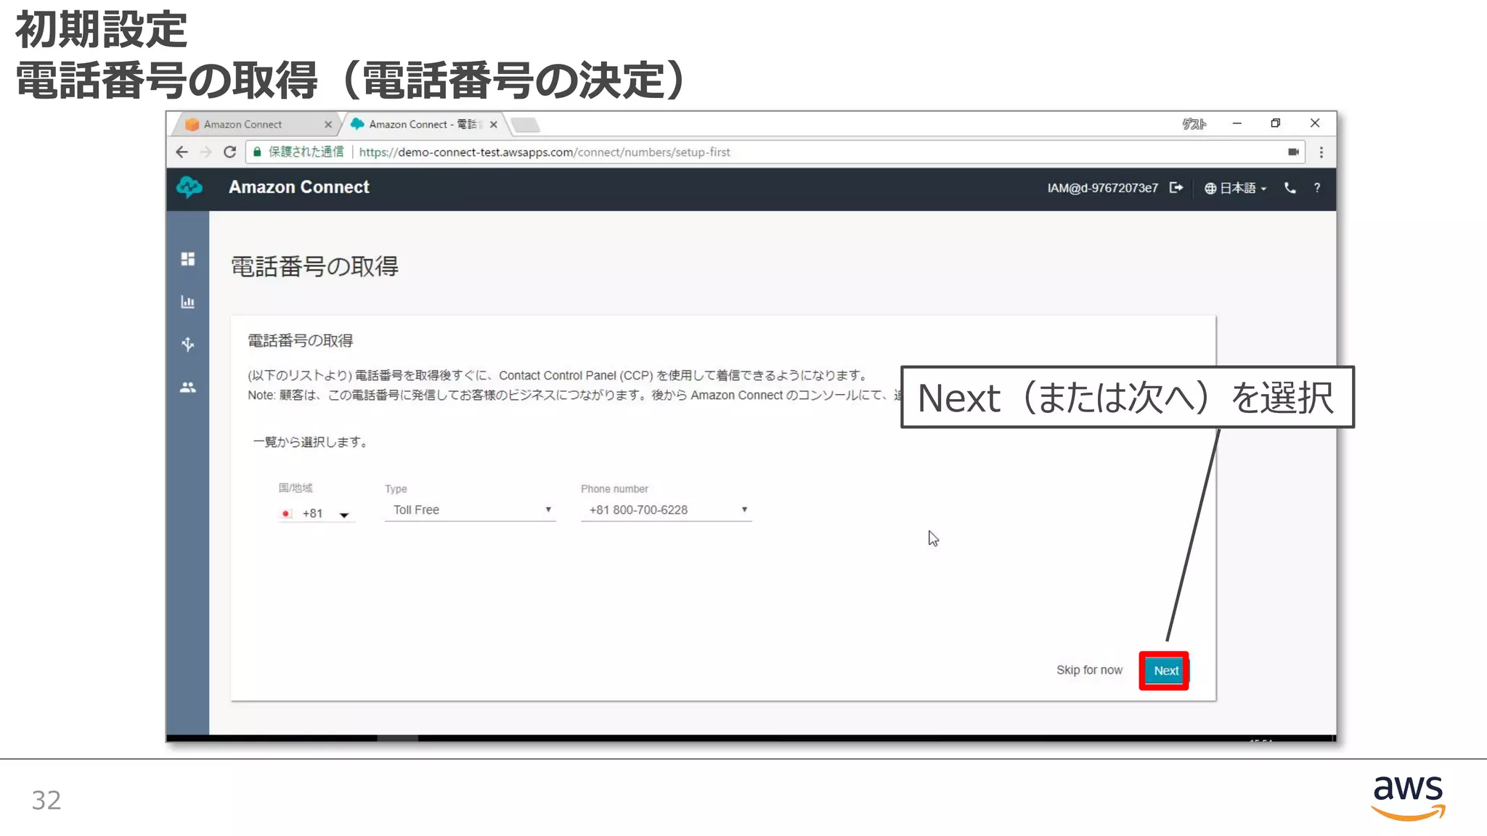Click the Phone number field label

pos(614,489)
